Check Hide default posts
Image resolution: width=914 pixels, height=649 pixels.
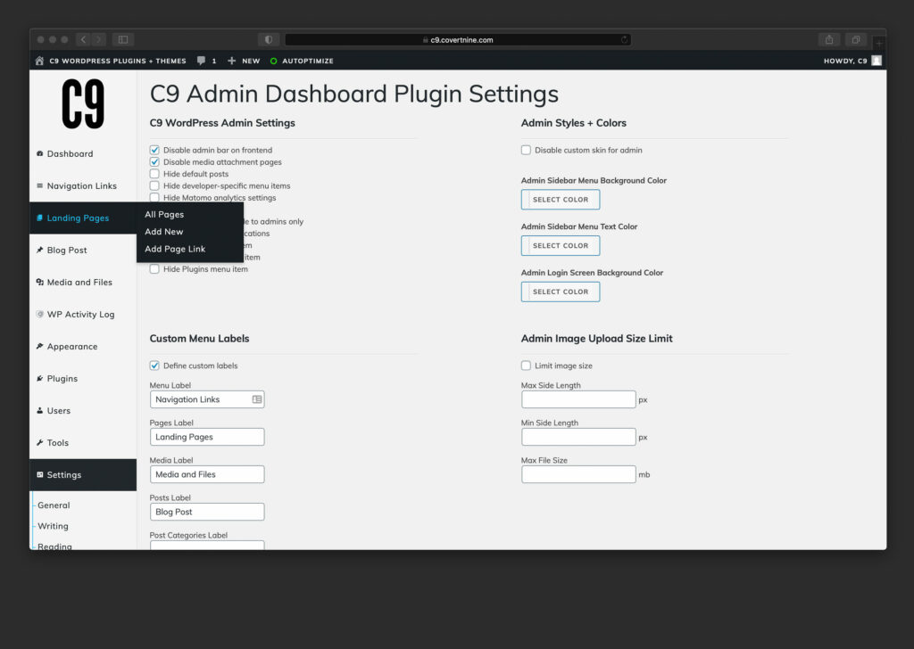tap(154, 174)
